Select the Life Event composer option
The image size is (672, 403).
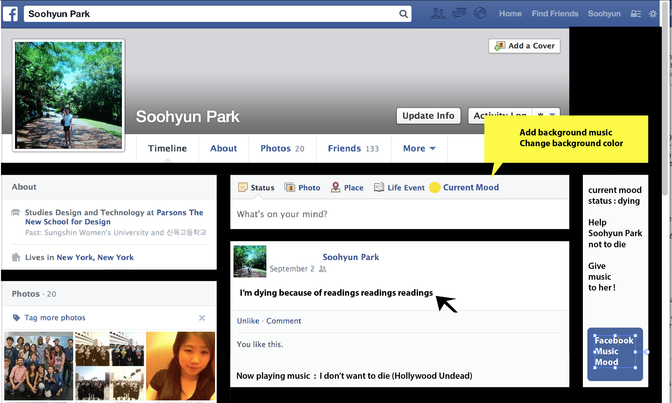click(x=399, y=187)
